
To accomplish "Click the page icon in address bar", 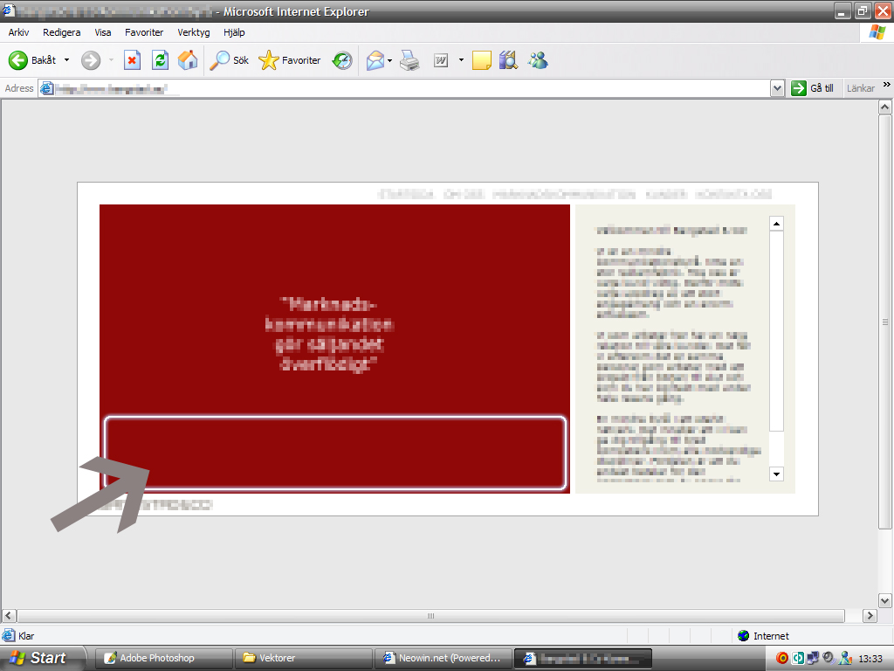I will tap(47, 88).
